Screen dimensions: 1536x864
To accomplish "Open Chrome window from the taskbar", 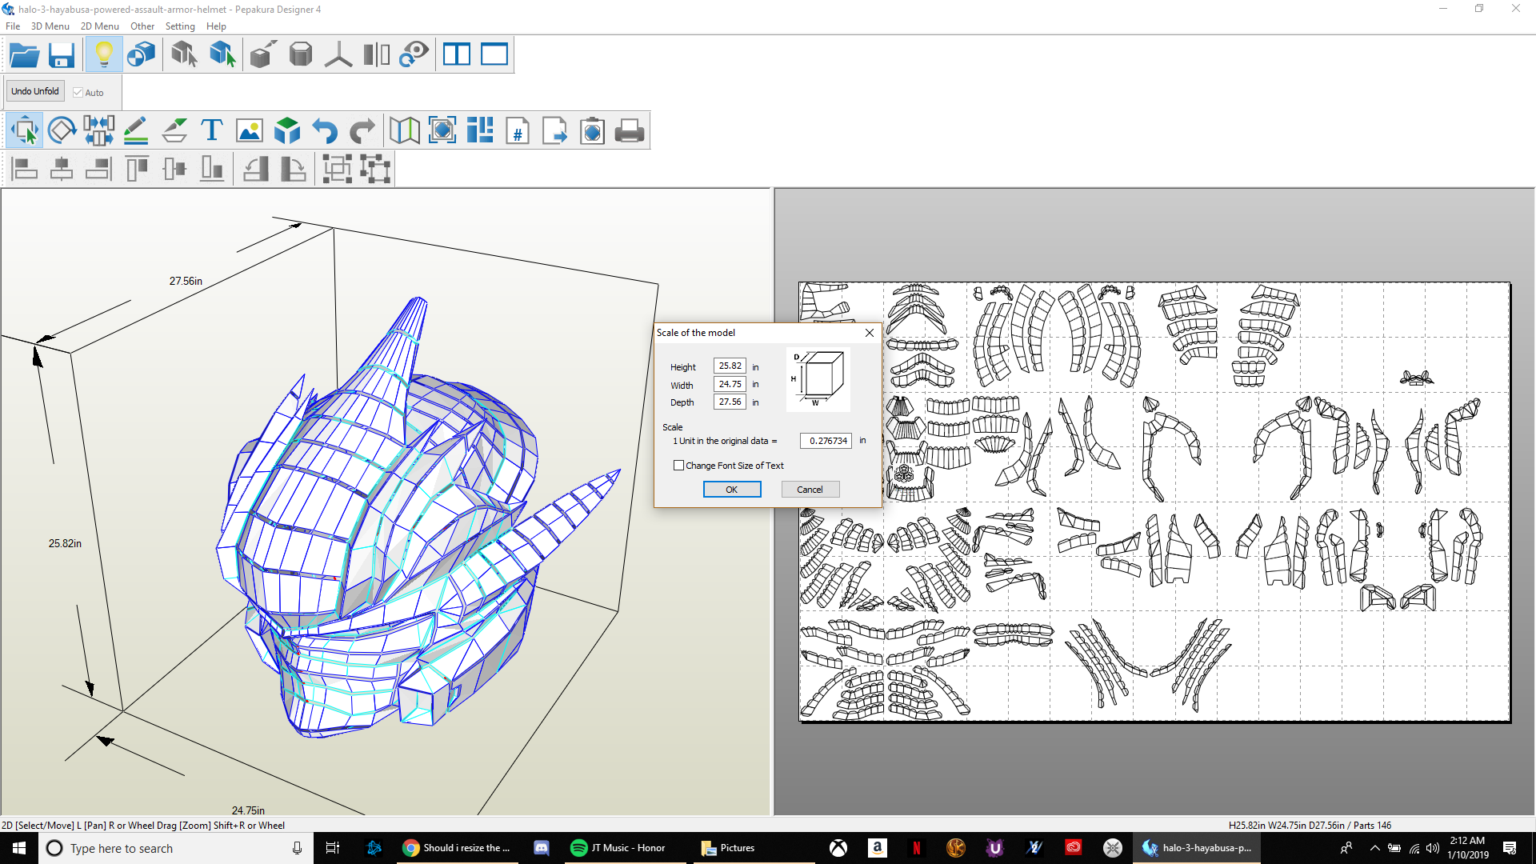I will (458, 848).
